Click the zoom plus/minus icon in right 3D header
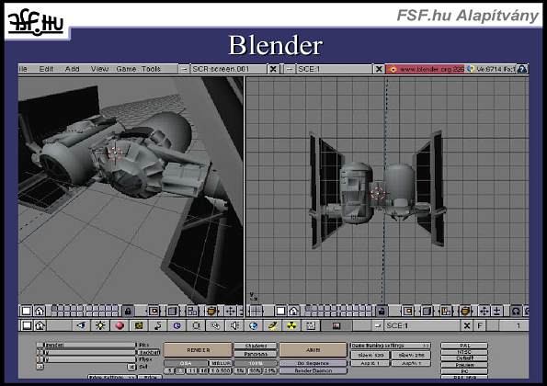The width and height of the screenshot is (547, 386). click(x=497, y=311)
